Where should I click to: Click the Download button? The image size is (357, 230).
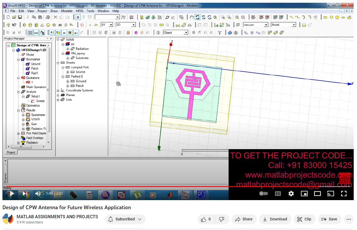[x=275, y=219]
